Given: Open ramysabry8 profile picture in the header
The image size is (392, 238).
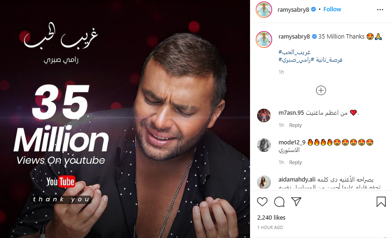Looking at the screenshot, I should [x=264, y=10].
